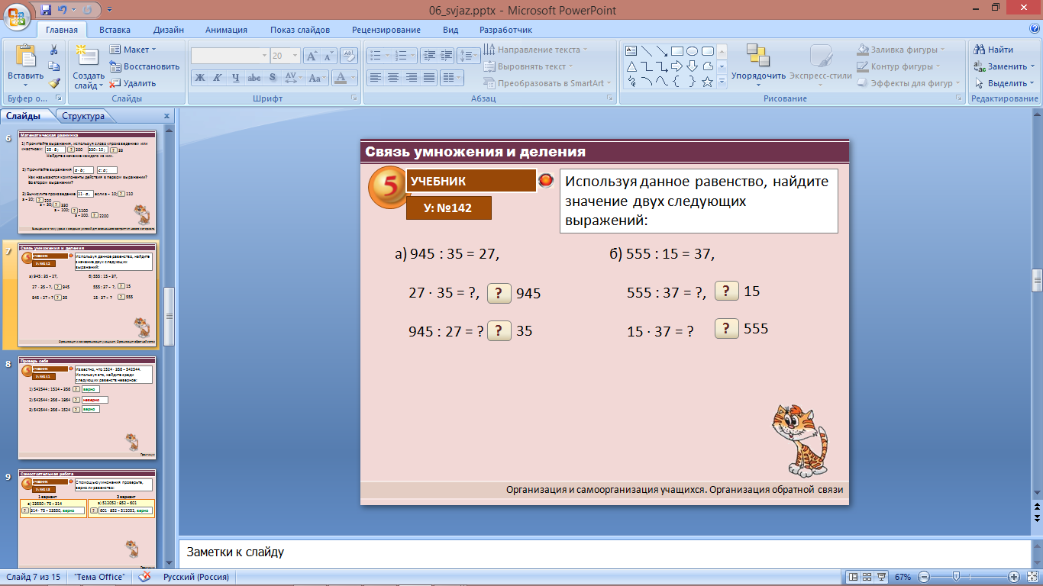Switch to the Показ слайдов tab

[x=300, y=30]
